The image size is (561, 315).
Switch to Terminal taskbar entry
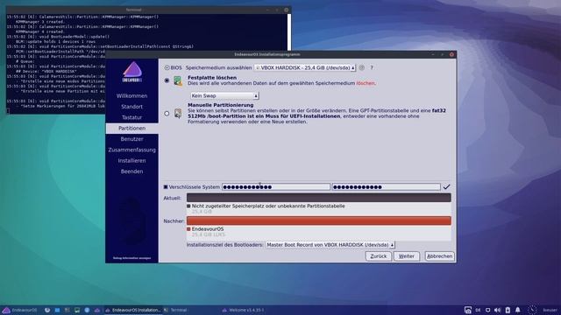click(176, 310)
